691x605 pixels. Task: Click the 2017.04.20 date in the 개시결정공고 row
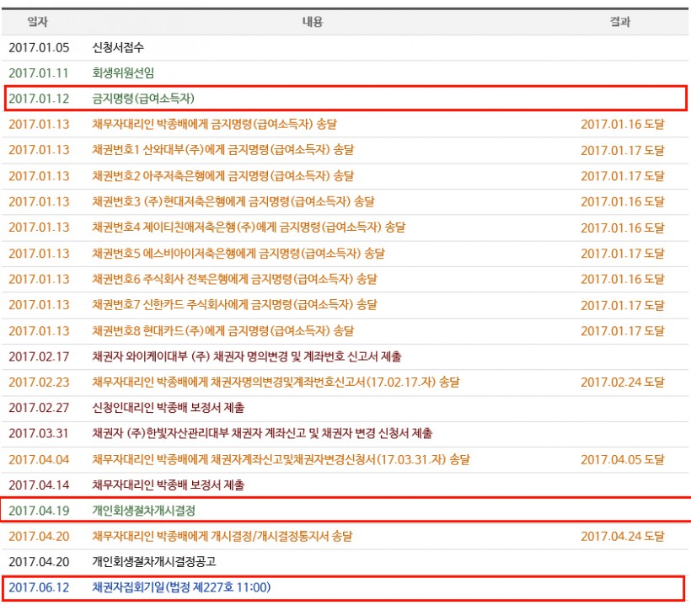click(39, 562)
